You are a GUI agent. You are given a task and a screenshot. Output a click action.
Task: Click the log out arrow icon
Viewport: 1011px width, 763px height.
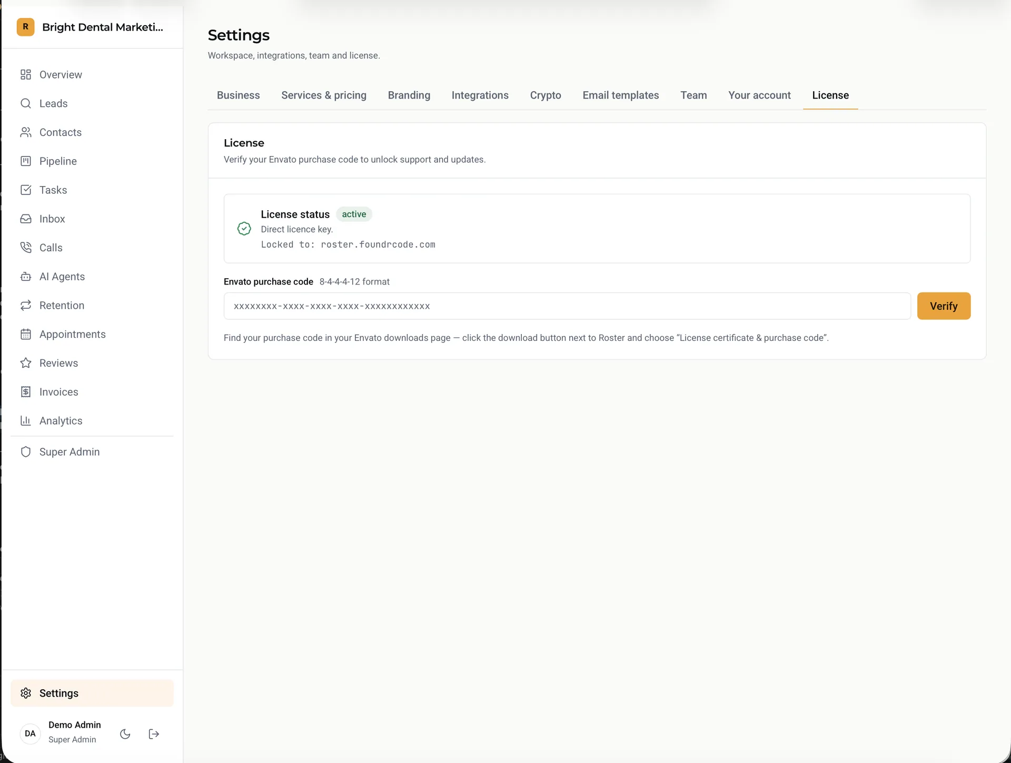point(154,734)
